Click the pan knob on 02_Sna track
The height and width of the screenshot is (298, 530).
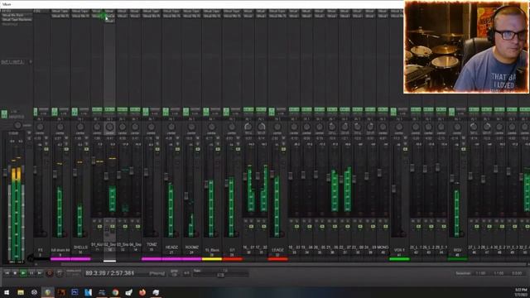coord(109,127)
